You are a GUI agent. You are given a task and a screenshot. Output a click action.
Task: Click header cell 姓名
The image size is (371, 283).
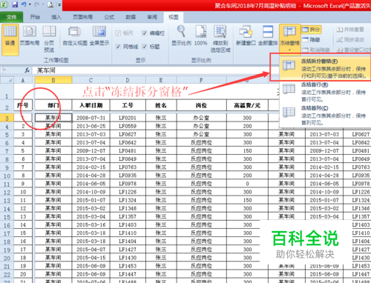(x=161, y=105)
